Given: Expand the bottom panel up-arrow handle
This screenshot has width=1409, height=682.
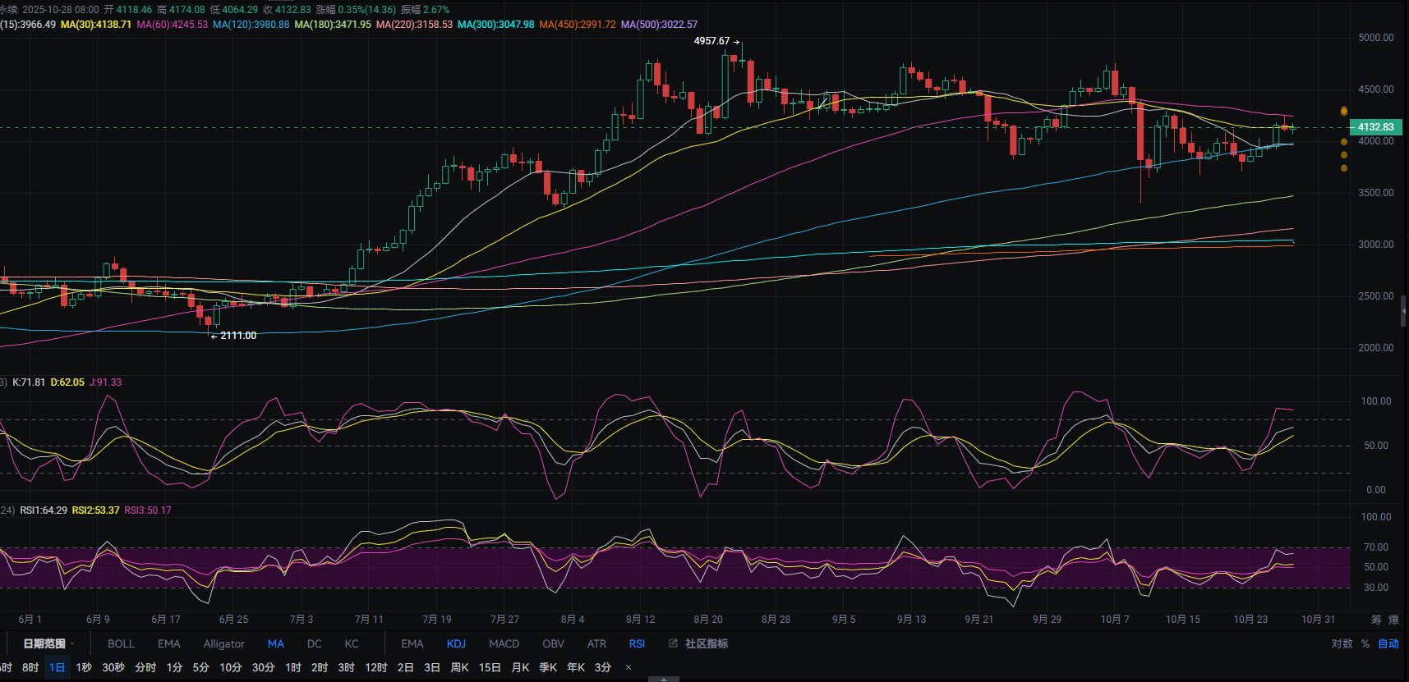Looking at the screenshot, I should pyautogui.click(x=663, y=679).
